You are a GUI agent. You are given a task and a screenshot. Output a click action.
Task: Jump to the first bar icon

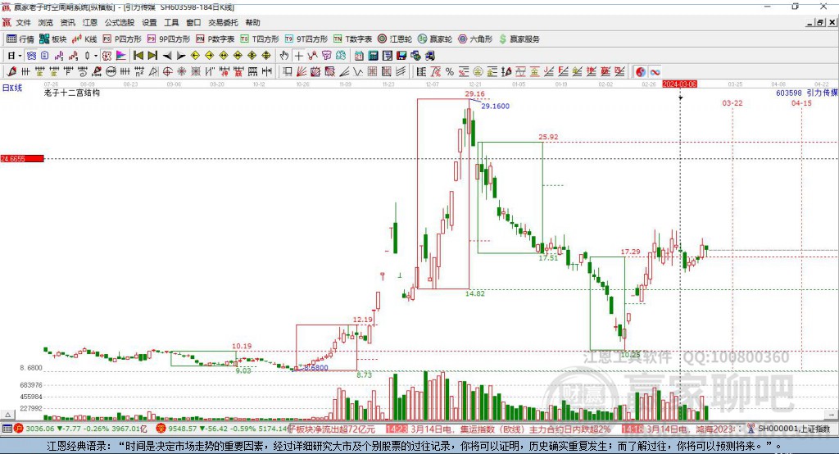tap(138, 56)
